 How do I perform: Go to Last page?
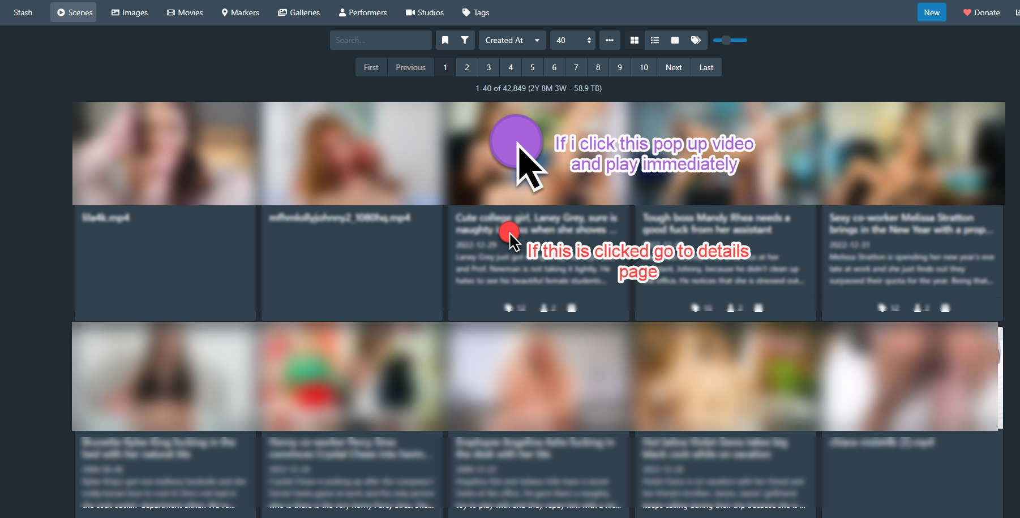(706, 67)
